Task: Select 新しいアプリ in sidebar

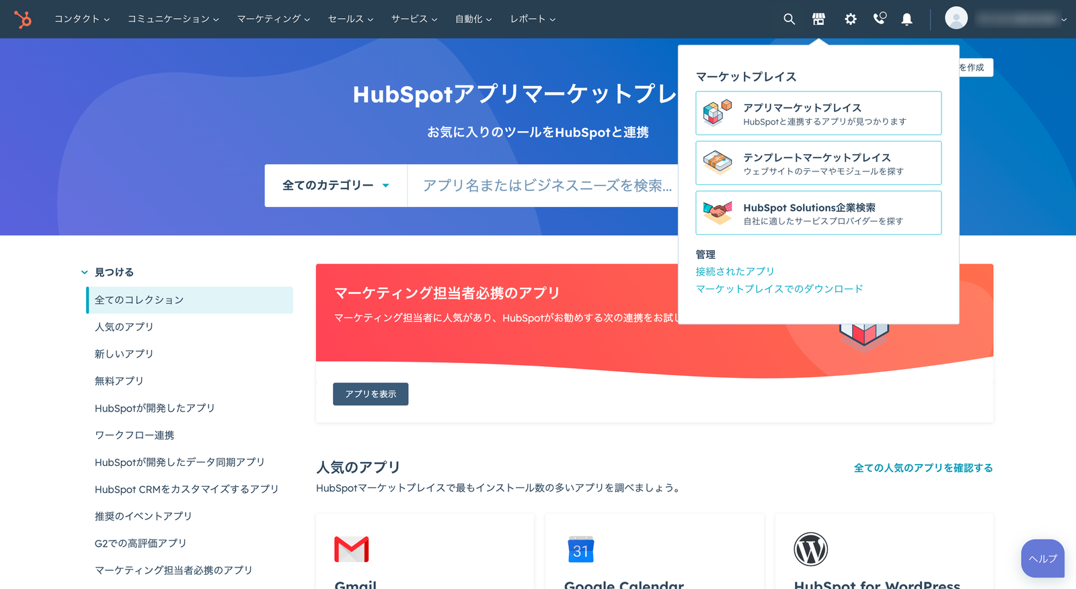Action: [124, 354]
